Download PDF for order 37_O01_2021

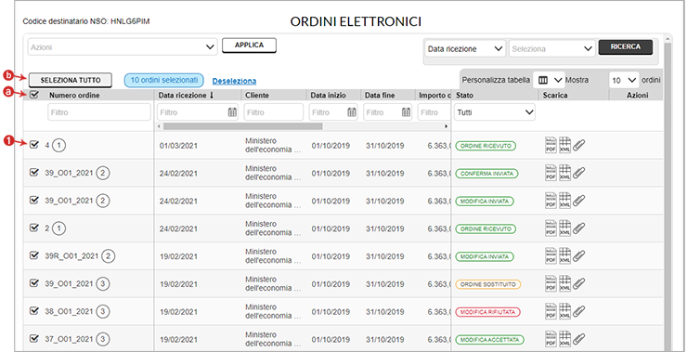551,339
